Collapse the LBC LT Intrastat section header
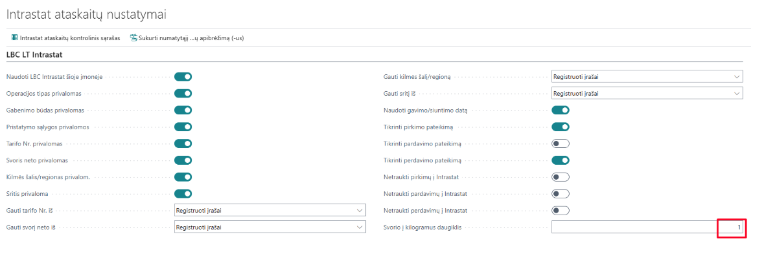Viewport: 764px width, 254px height. [x=34, y=55]
